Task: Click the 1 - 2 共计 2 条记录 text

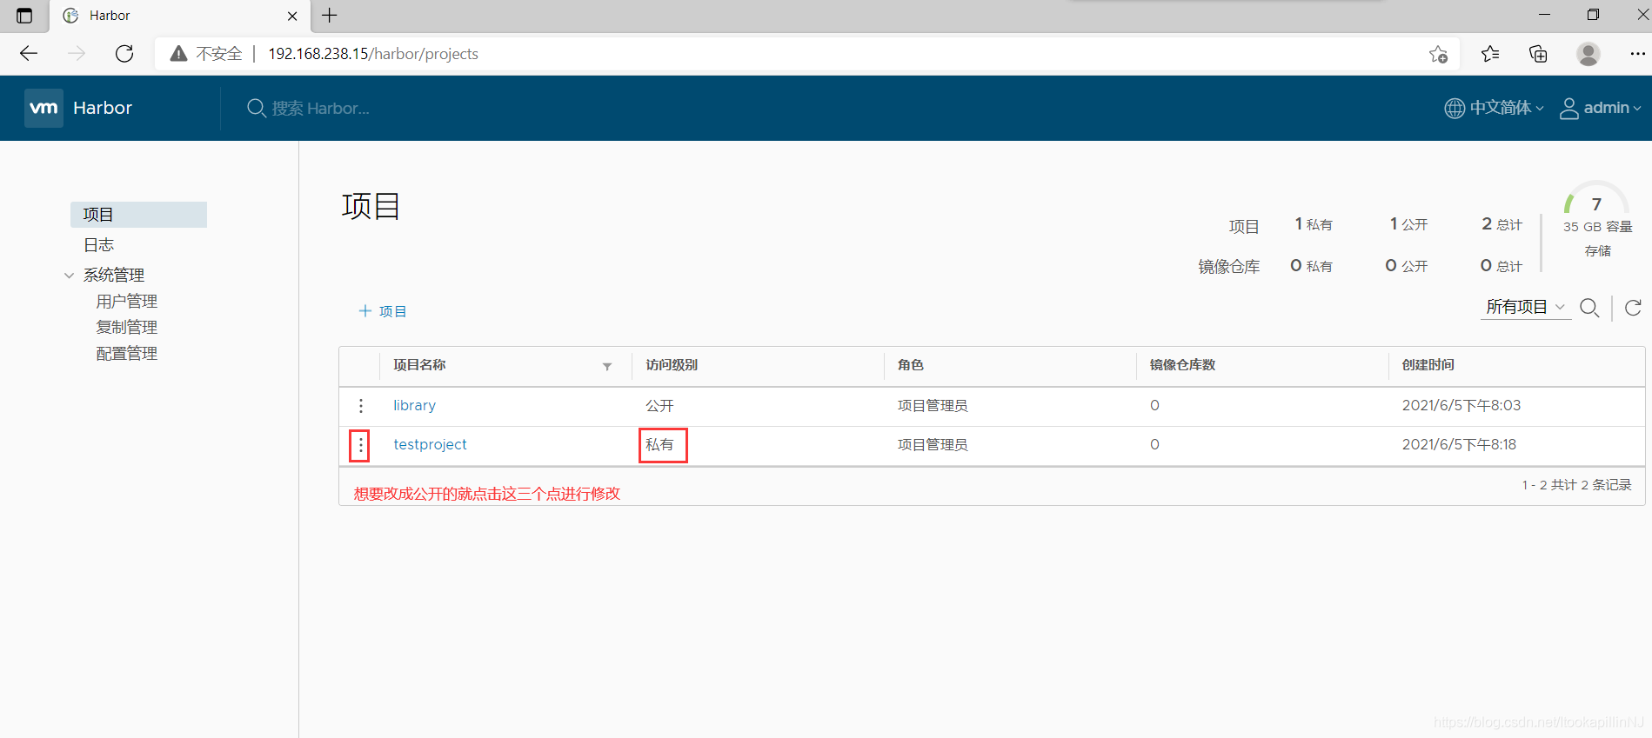Action: [x=1576, y=485]
